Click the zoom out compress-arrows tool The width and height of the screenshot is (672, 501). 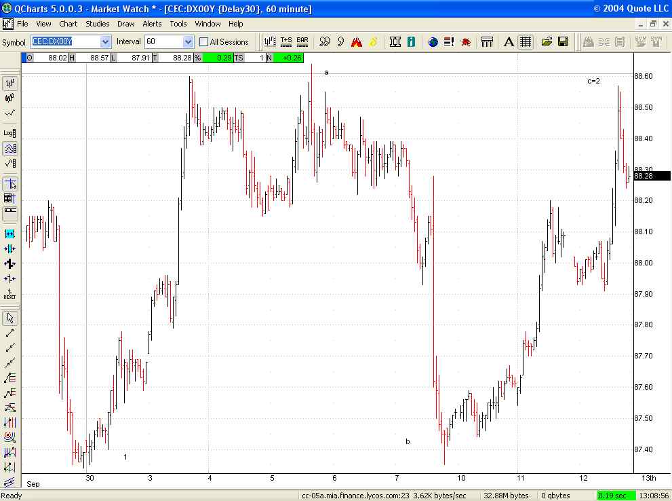point(10,279)
